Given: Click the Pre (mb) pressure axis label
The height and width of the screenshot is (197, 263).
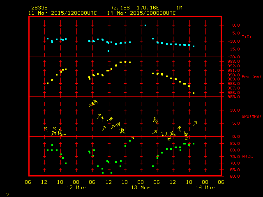Looking at the screenshot, I should [x=251, y=77].
